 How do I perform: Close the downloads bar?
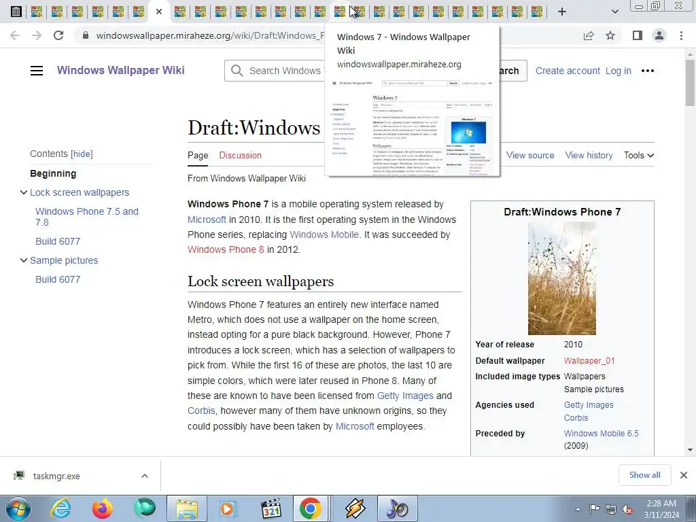coord(684,475)
